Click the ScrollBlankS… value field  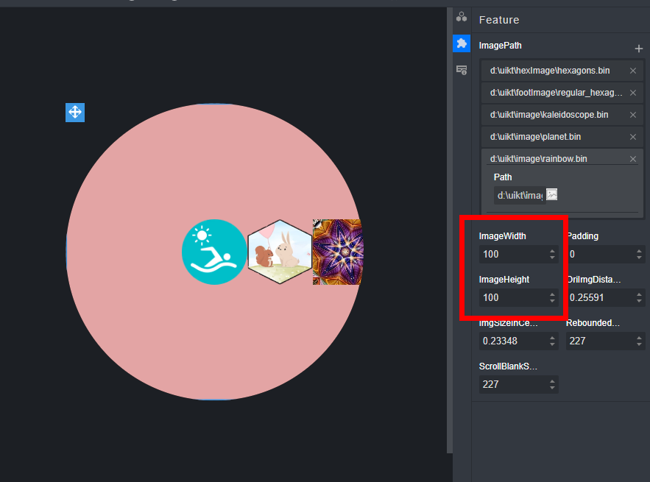512,384
